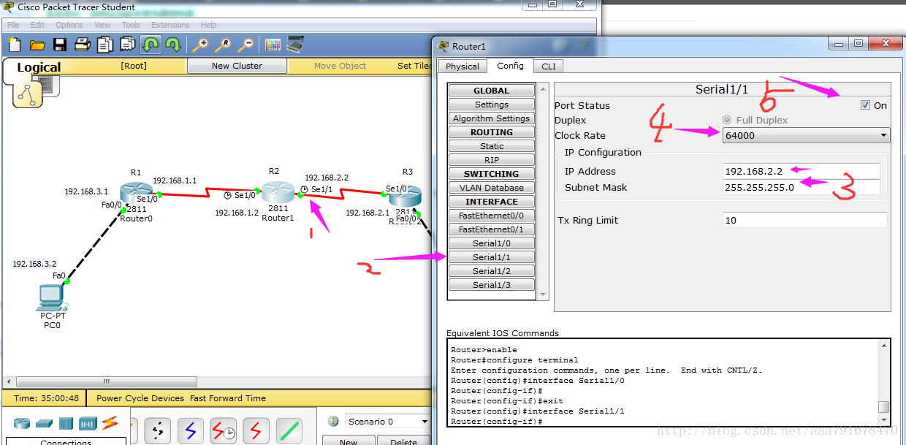Select the PC0 computer on the canvas

51,297
